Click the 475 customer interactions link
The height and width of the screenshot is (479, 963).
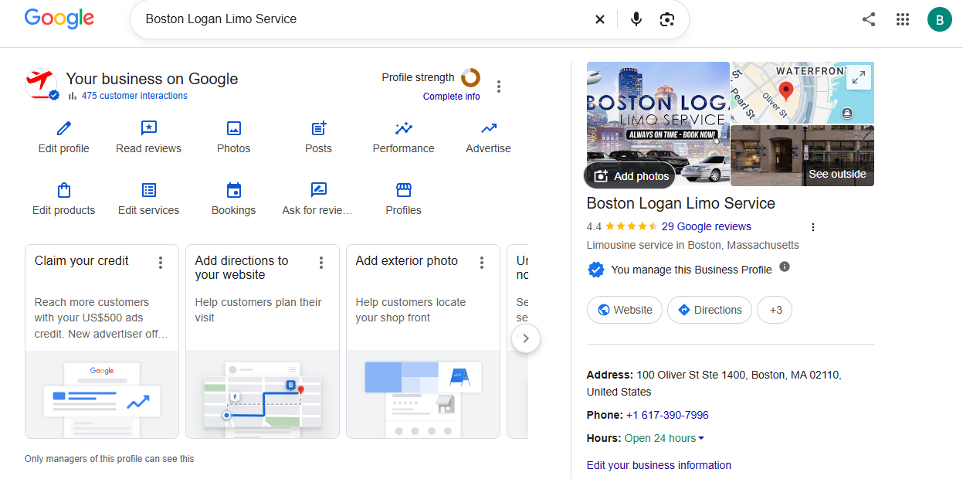coord(134,96)
